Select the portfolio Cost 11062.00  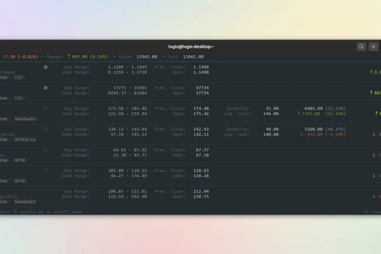[194, 57]
